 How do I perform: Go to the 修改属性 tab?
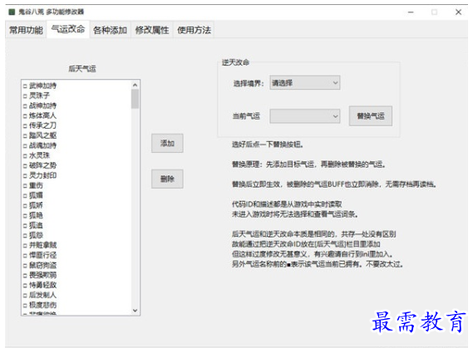point(152,30)
